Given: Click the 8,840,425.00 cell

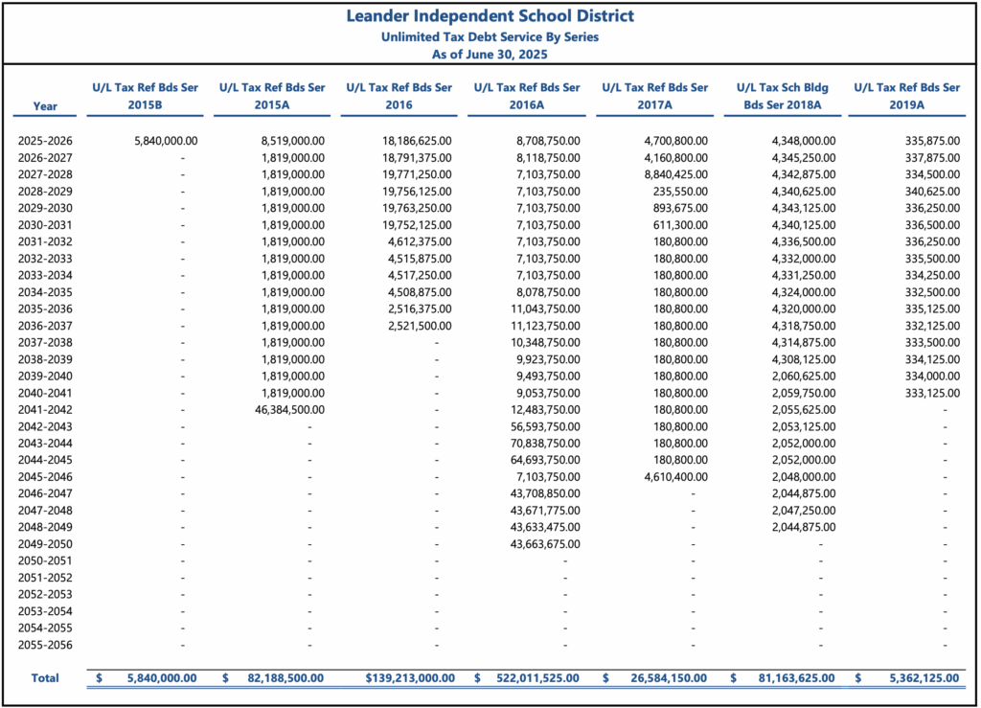Looking at the screenshot, I should coord(676,174).
